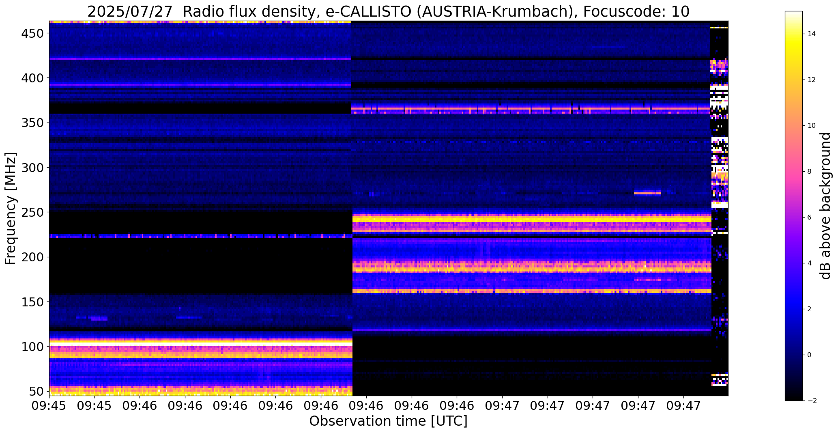Click the 'dB above background' colorbar label
838x433 pixels.
[826, 206]
